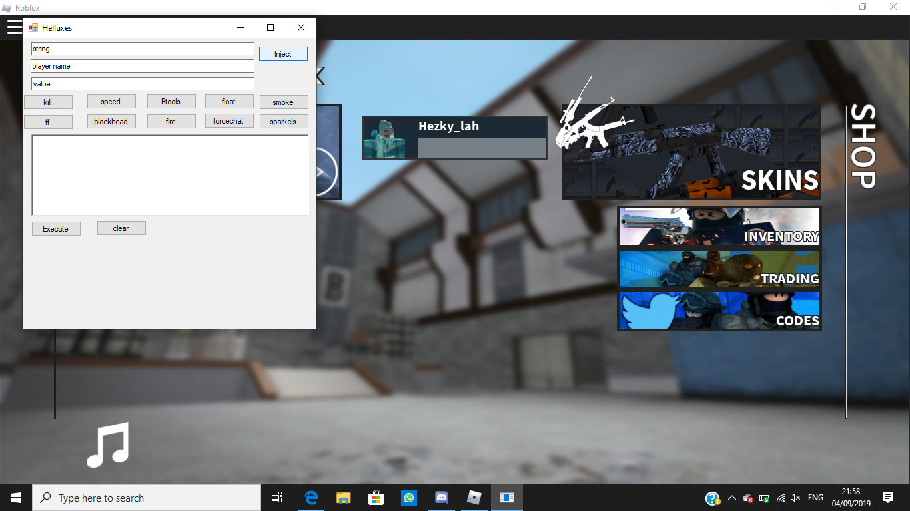Open Microsoft Store from taskbar

(376, 498)
